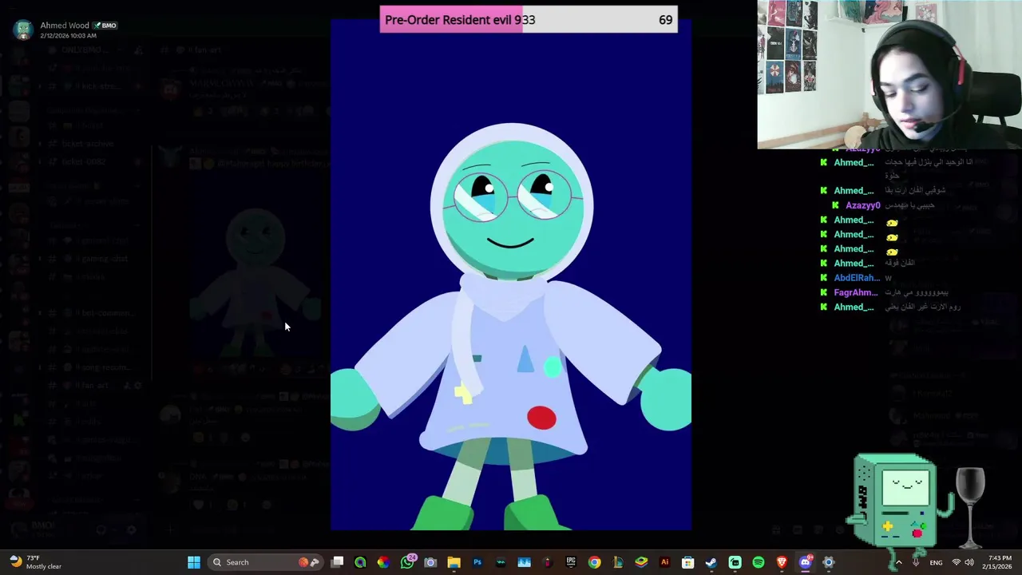Click the Pre-Order Resident evil progress bar

click(x=529, y=19)
